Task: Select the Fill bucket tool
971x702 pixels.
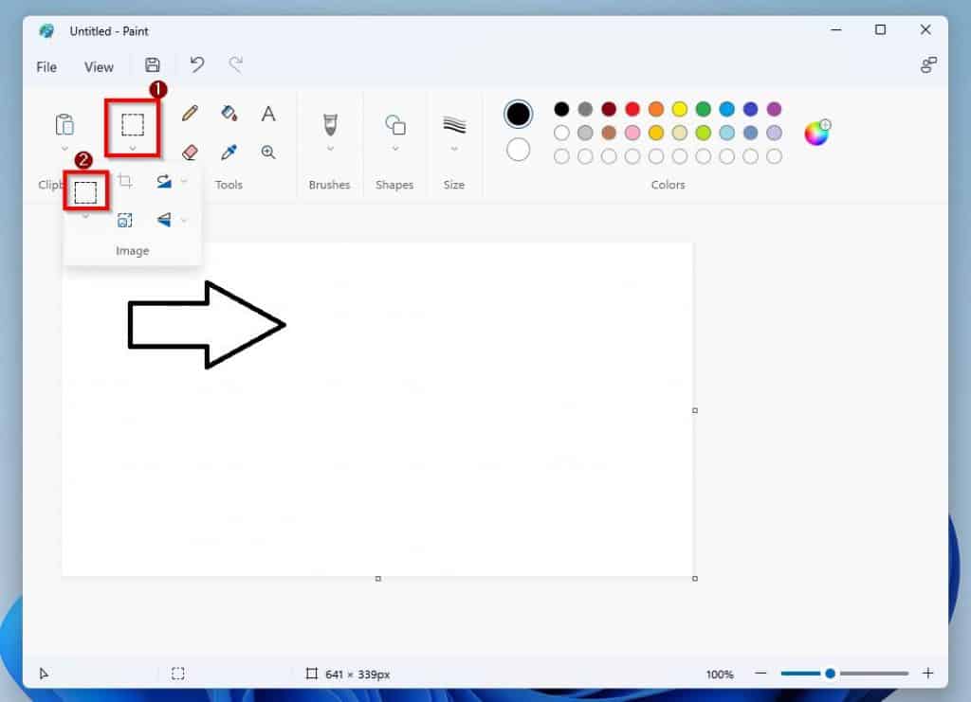Action: point(229,113)
